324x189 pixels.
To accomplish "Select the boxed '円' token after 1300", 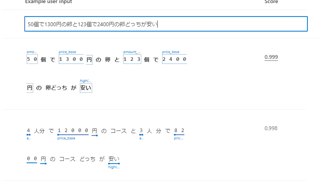I will click(x=89, y=60).
